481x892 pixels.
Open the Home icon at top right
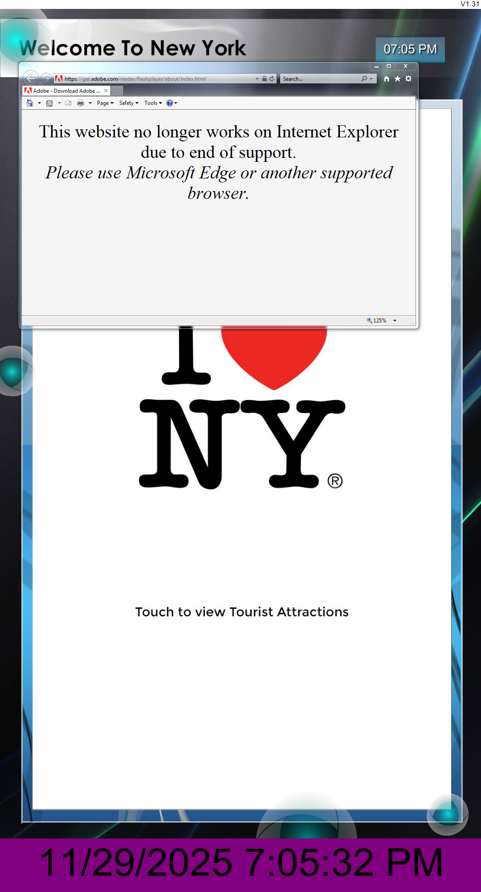click(x=386, y=78)
